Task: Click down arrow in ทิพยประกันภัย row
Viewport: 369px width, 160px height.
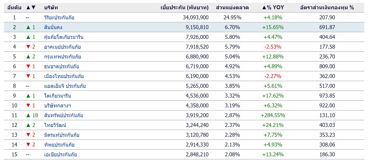Action: (x=28, y=145)
